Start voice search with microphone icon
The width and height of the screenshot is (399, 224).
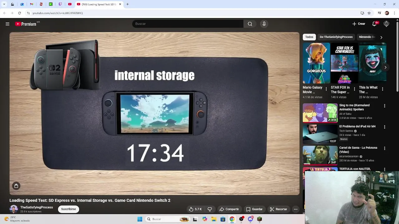(x=264, y=24)
